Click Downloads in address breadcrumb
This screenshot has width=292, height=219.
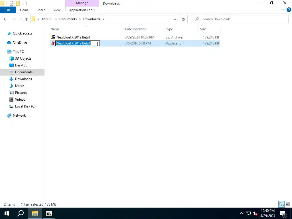[x=92, y=19]
